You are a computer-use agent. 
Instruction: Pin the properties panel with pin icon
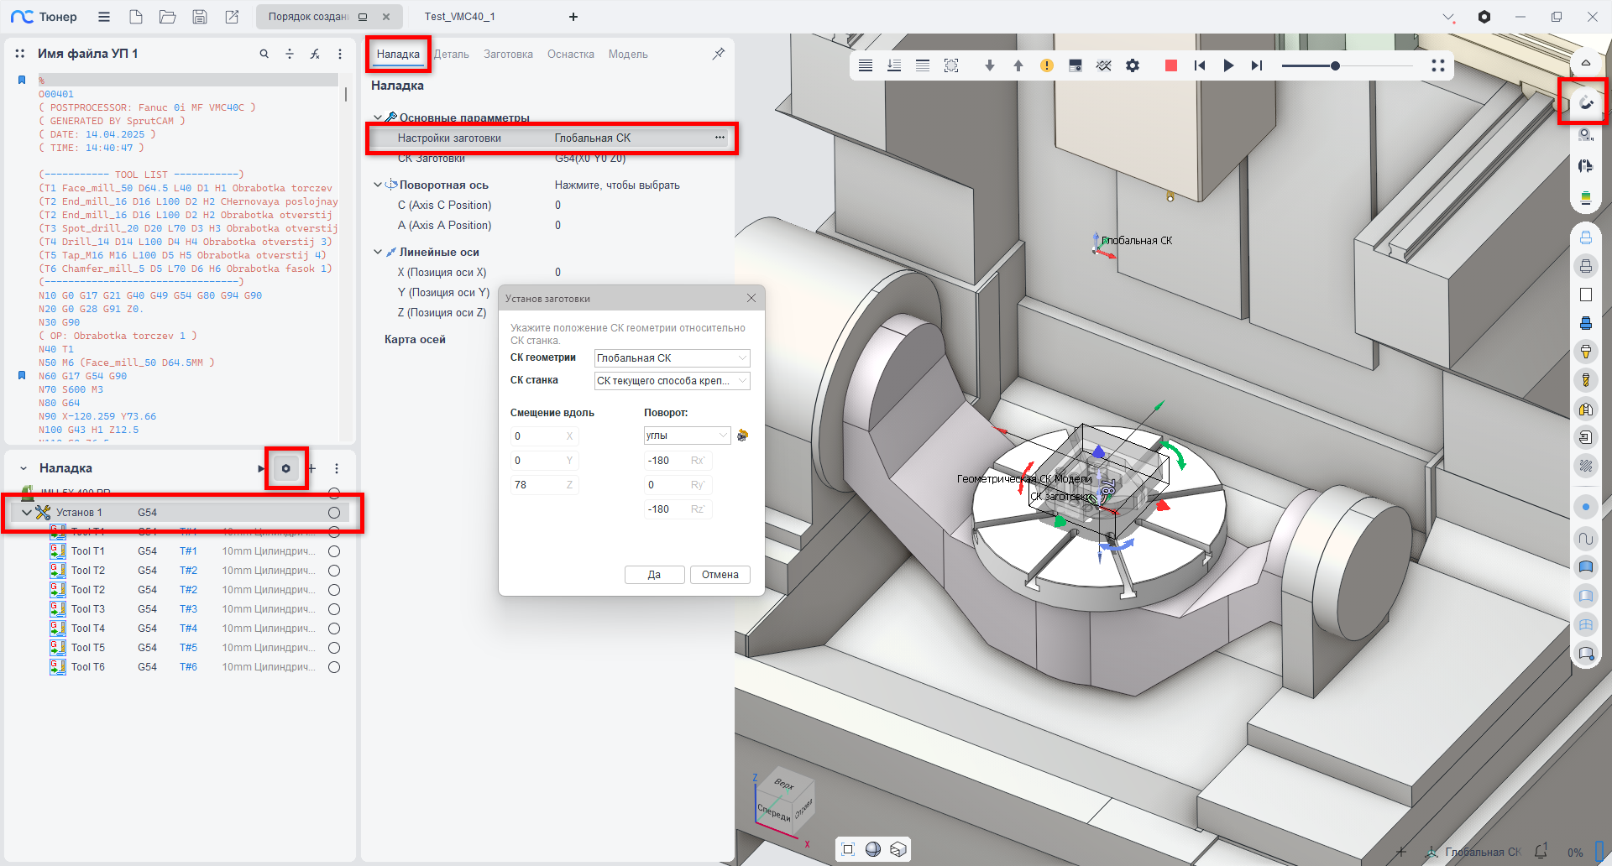click(x=719, y=54)
